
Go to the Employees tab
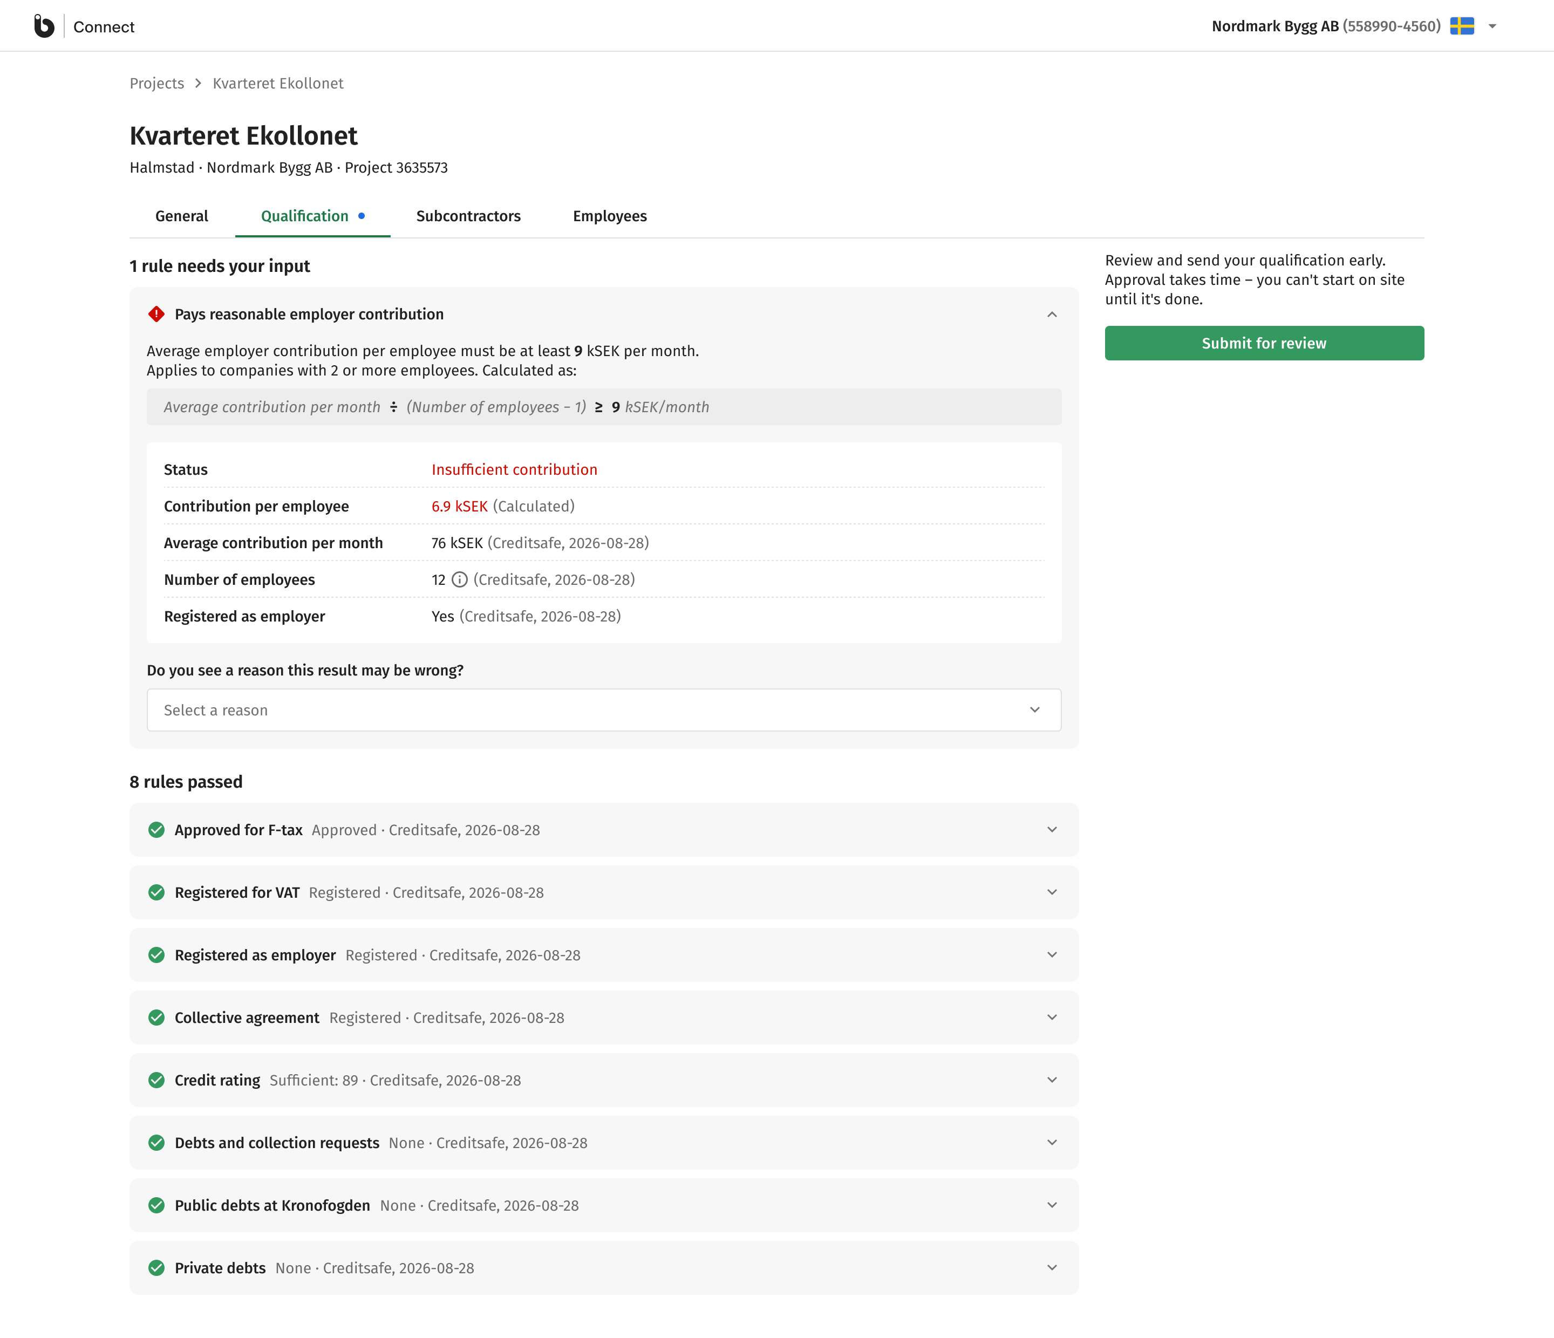point(610,216)
